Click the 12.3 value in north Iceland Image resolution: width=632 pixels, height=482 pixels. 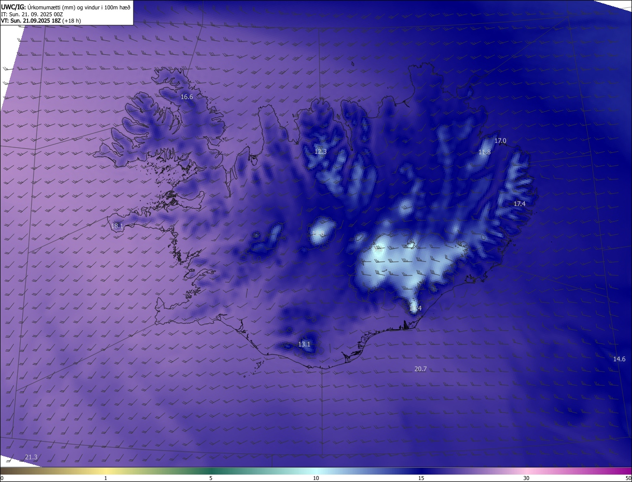320,152
